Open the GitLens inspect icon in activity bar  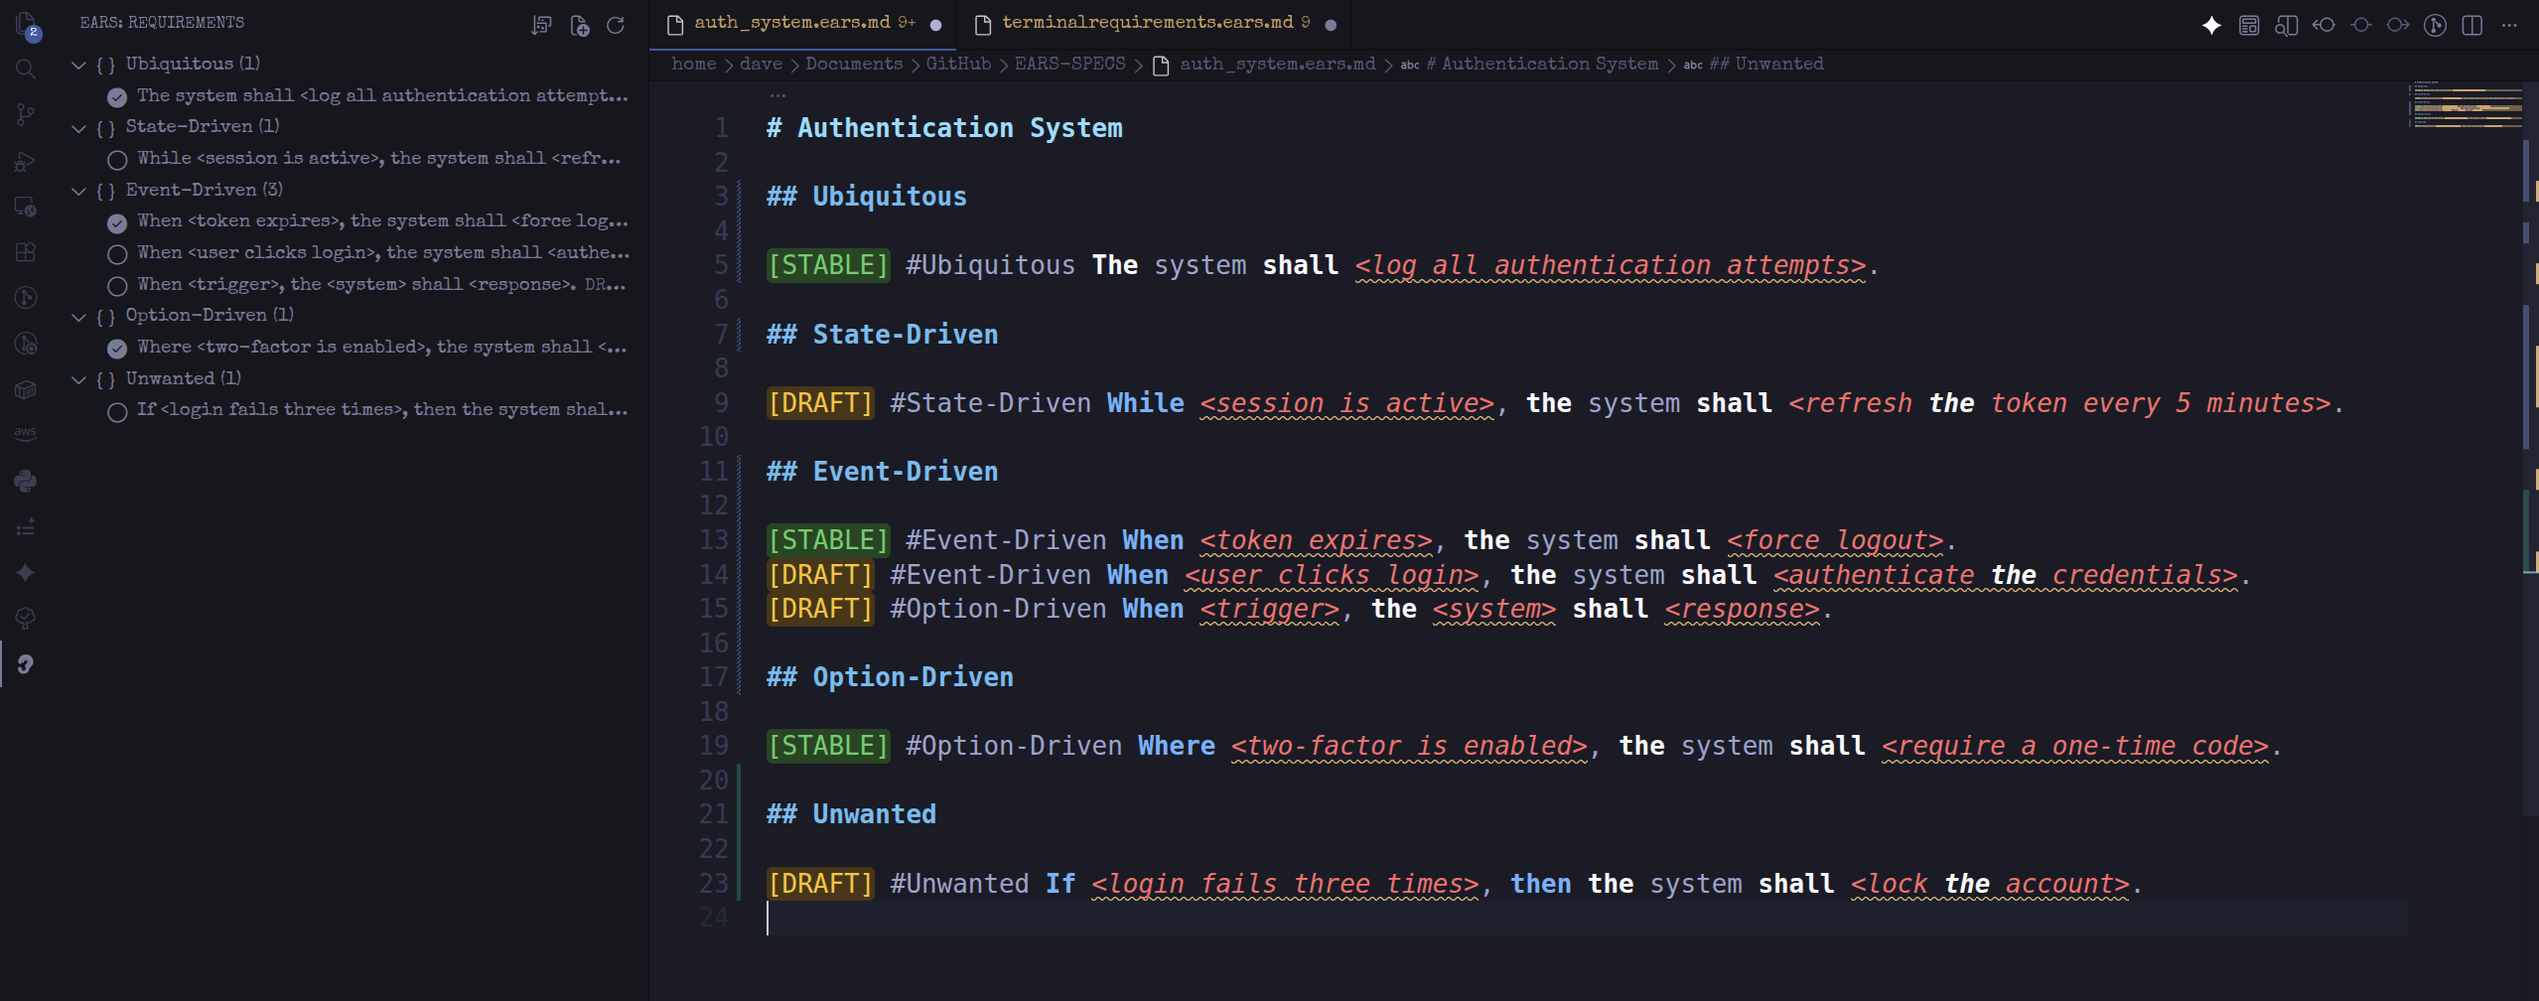tap(26, 344)
